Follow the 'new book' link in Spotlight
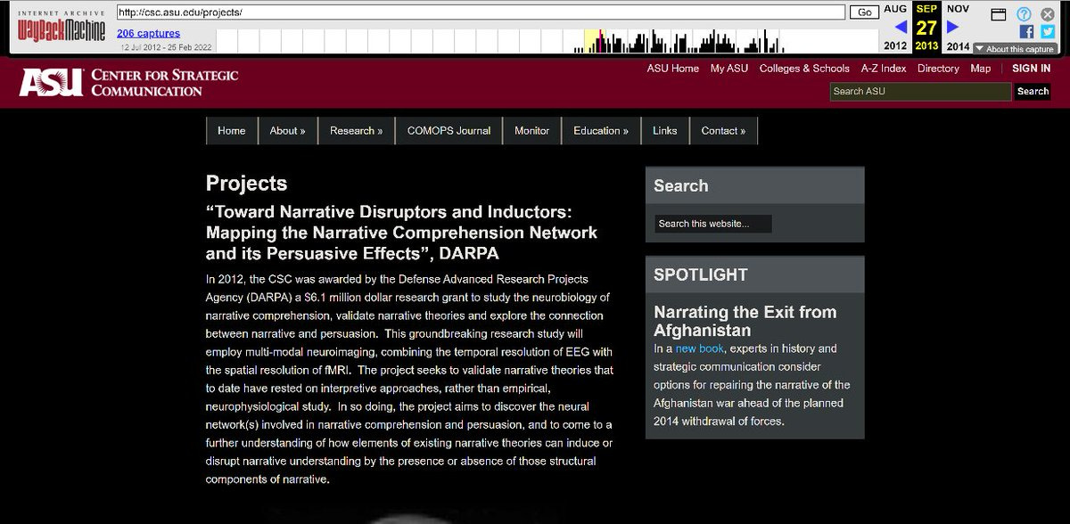 [x=700, y=348]
